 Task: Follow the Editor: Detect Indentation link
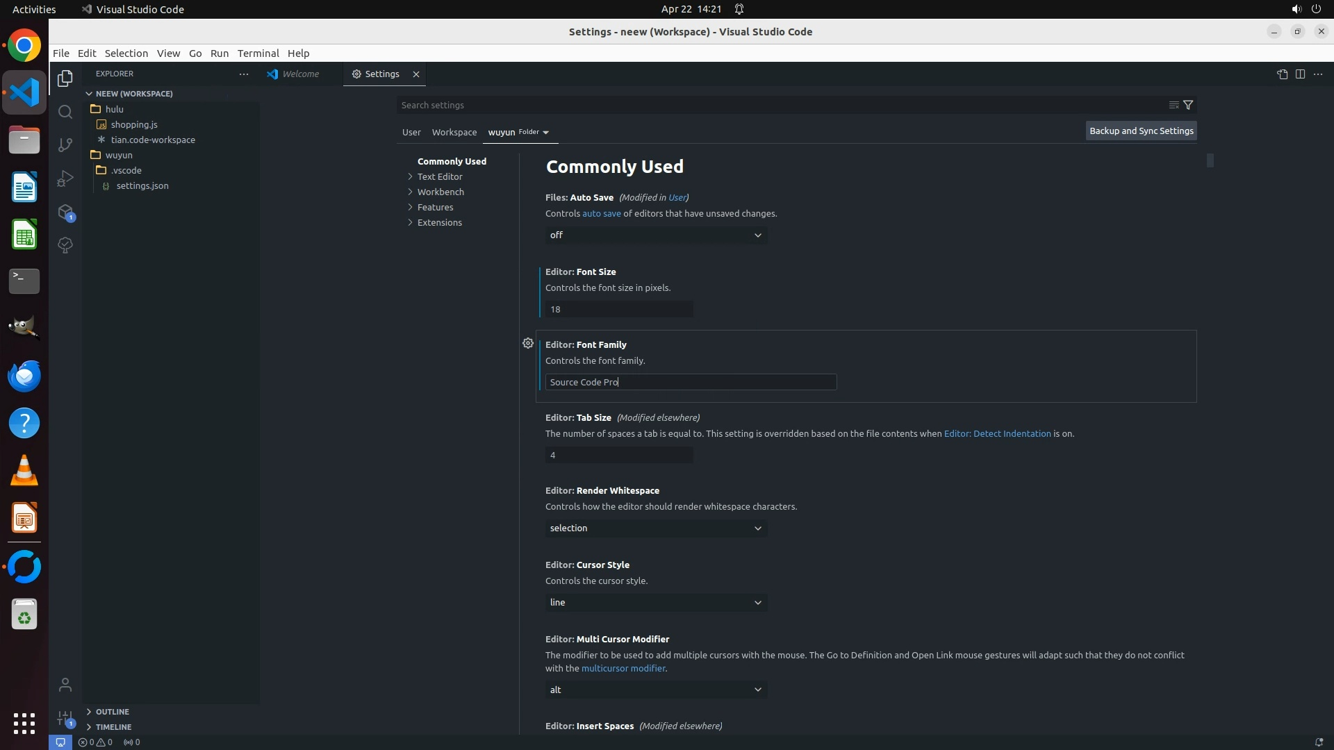[x=997, y=433]
